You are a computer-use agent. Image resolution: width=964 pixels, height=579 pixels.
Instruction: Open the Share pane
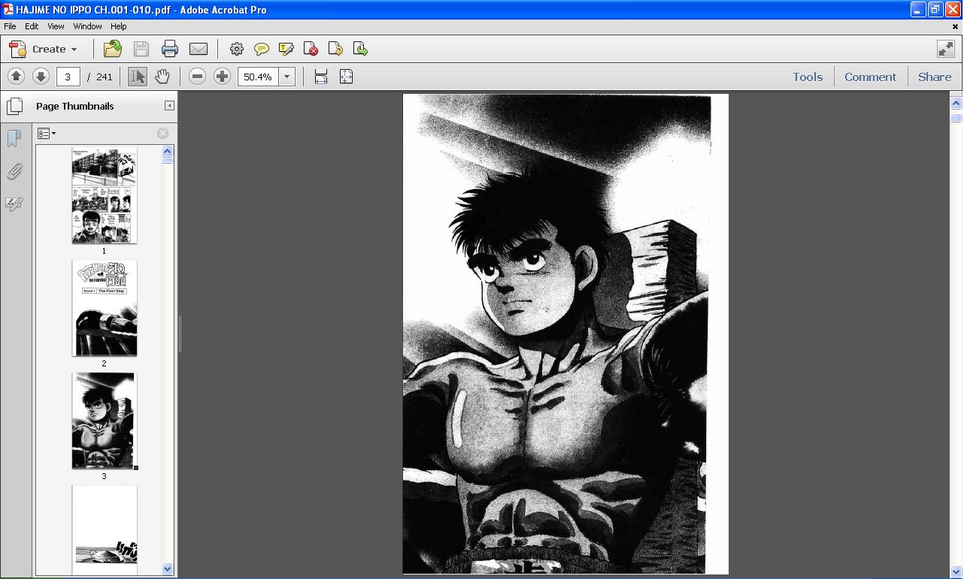[x=935, y=77]
